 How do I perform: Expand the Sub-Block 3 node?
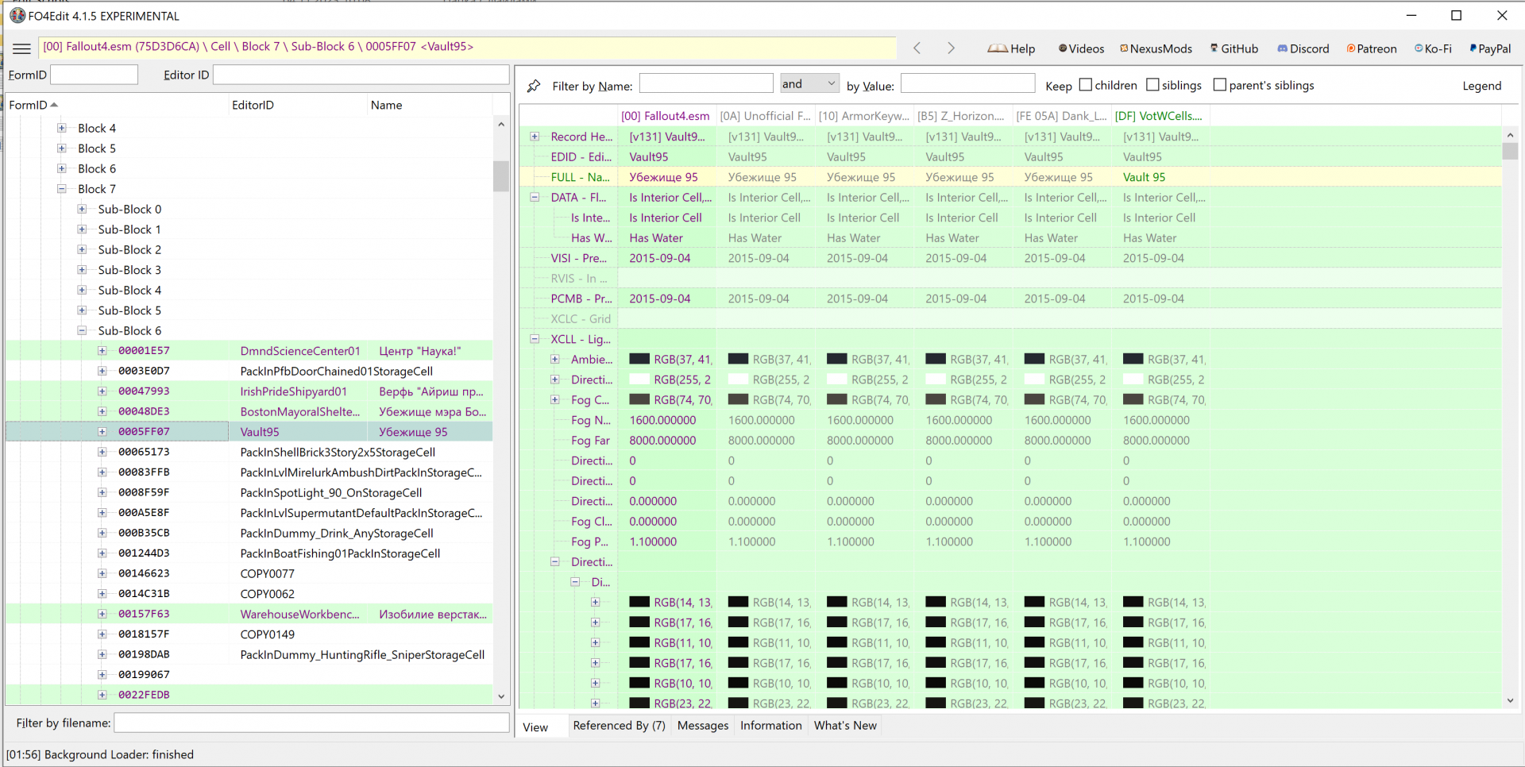pyautogui.click(x=82, y=270)
